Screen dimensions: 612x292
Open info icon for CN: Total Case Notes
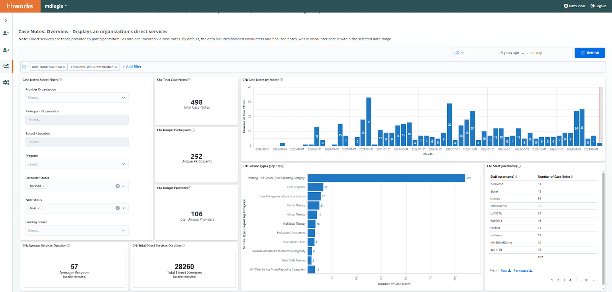tap(189, 80)
